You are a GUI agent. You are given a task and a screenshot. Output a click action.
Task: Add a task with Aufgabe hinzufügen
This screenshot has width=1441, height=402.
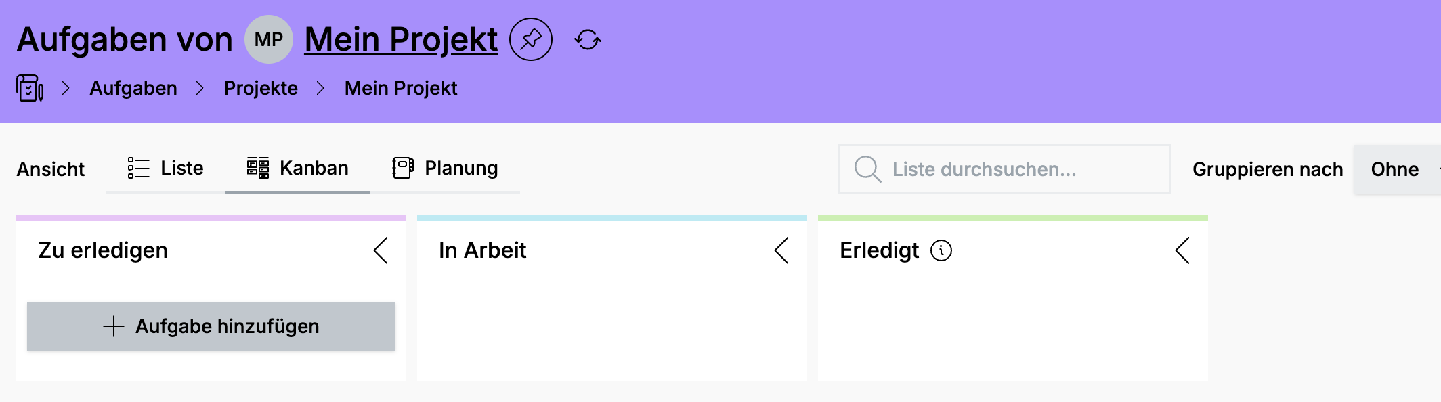click(x=211, y=326)
